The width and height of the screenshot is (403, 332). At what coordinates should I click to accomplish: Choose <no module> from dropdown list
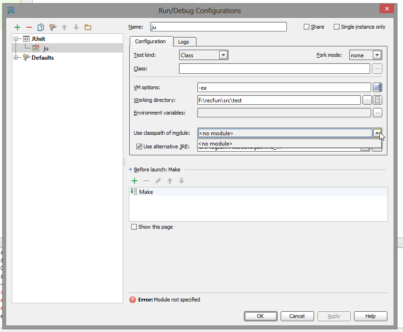click(289, 144)
